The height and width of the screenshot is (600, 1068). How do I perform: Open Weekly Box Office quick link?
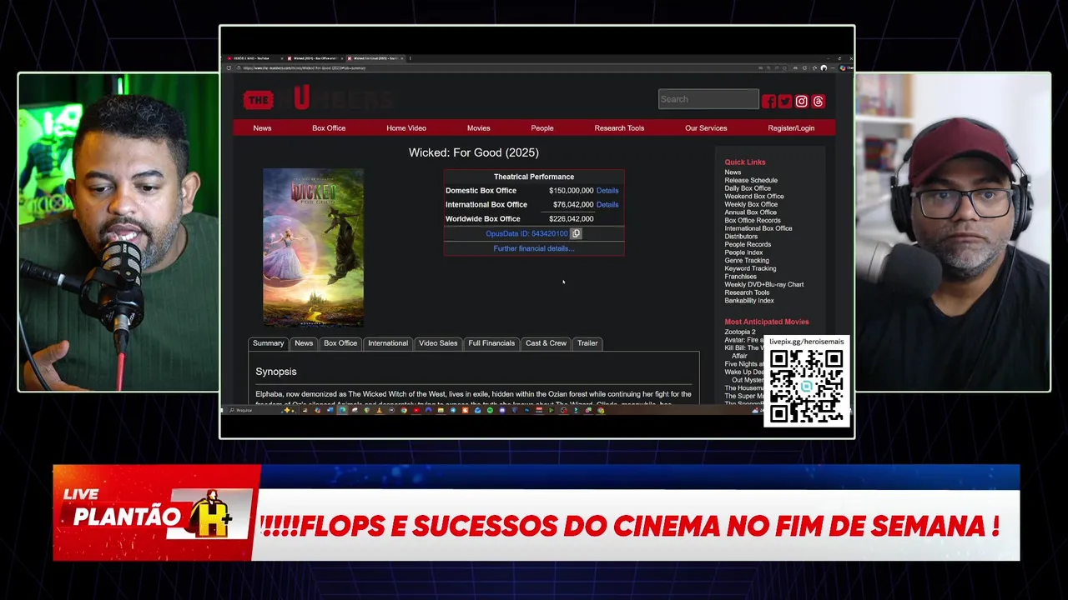click(751, 204)
